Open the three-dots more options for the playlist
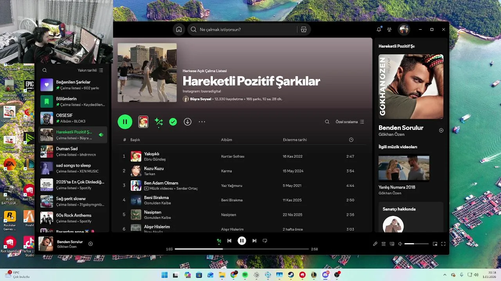 [x=202, y=122]
